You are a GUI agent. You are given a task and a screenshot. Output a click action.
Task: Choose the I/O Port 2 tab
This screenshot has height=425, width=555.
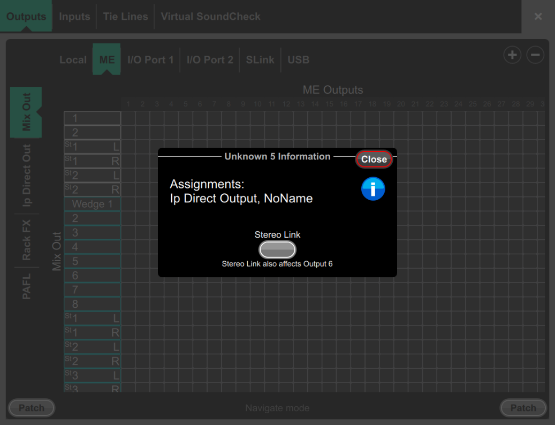coord(210,60)
